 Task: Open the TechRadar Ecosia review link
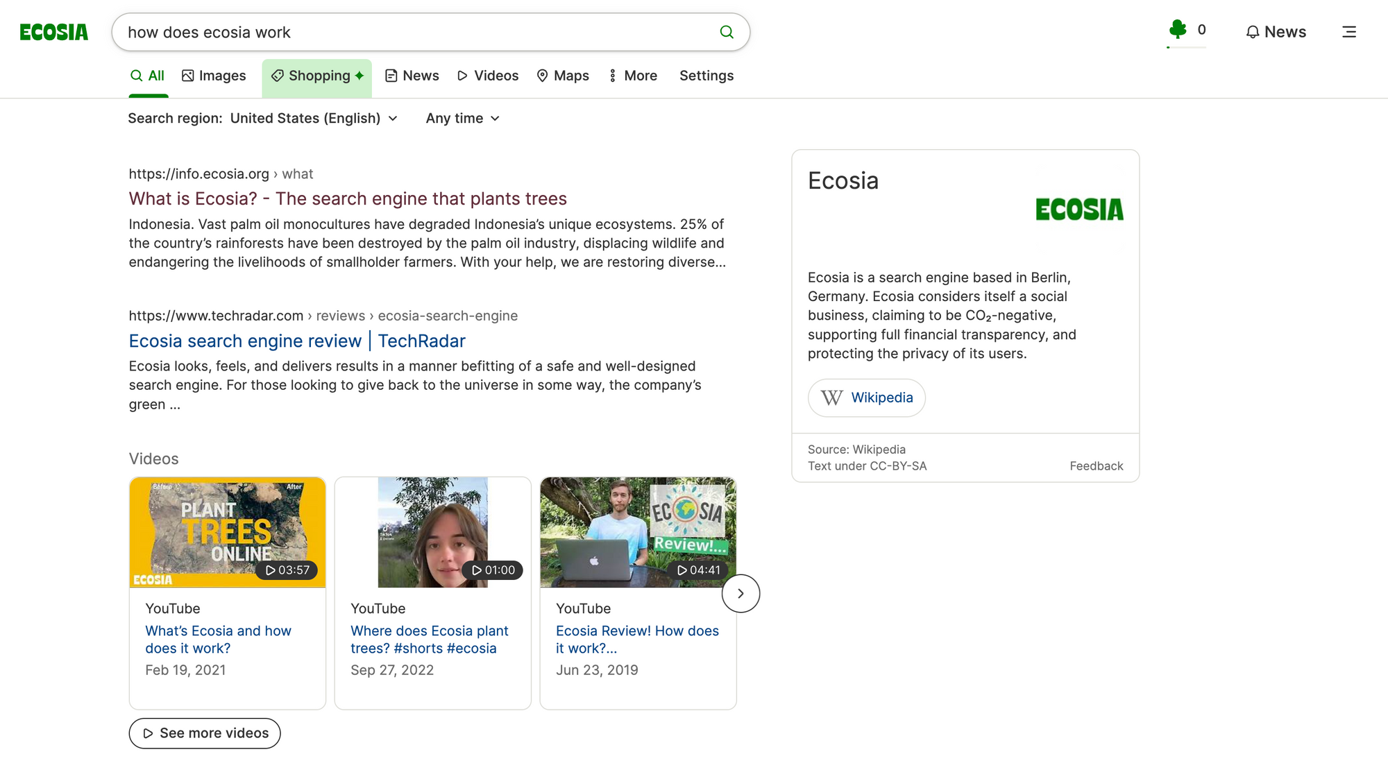tap(297, 341)
